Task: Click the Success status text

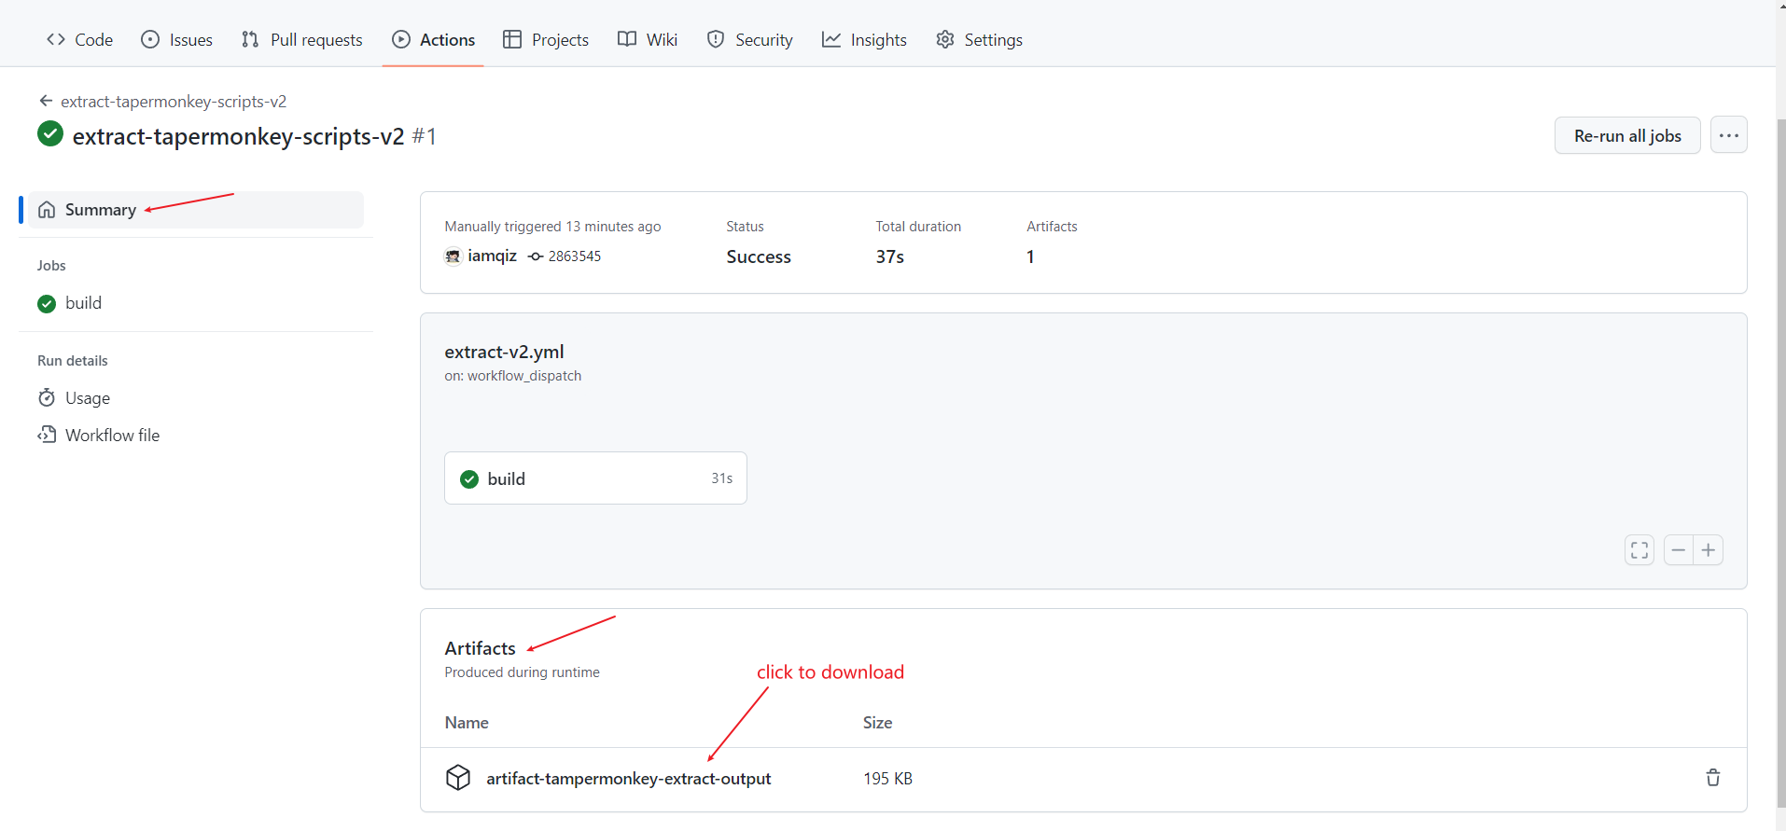Action: coord(759,256)
